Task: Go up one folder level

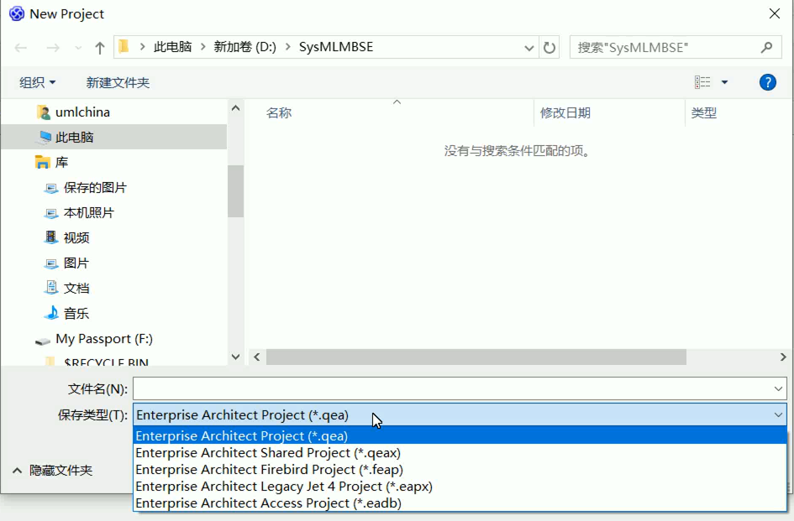Action: (100, 48)
